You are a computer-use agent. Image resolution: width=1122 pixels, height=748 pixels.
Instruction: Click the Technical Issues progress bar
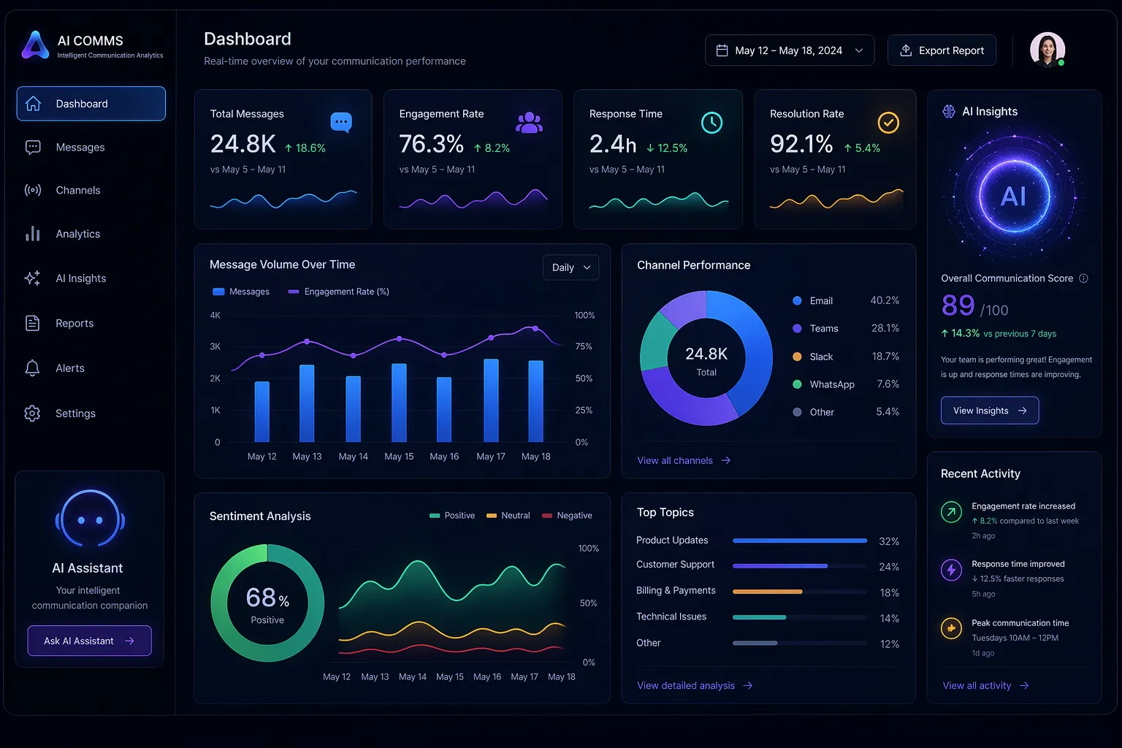coord(800,617)
